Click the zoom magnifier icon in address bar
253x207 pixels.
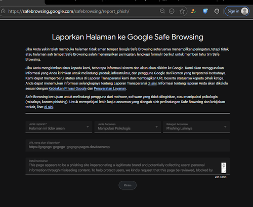[x=162, y=11]
